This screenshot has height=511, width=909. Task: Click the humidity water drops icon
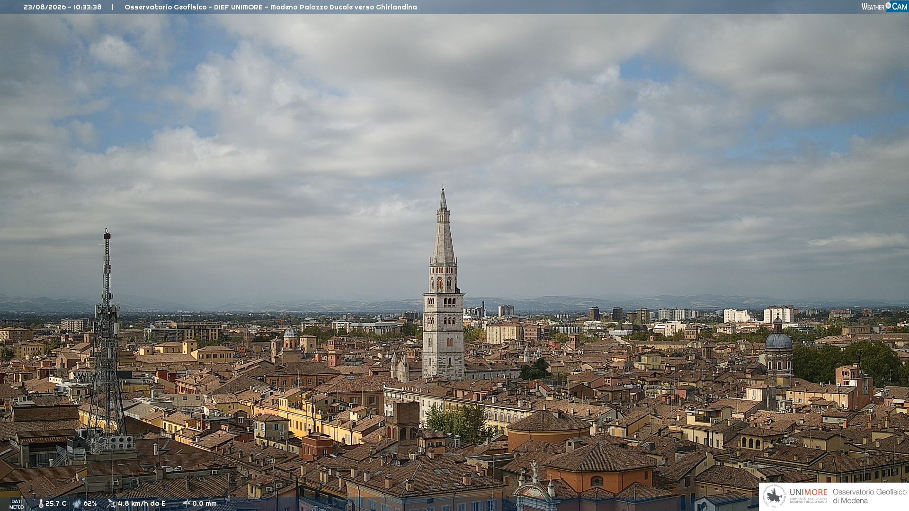77,503
